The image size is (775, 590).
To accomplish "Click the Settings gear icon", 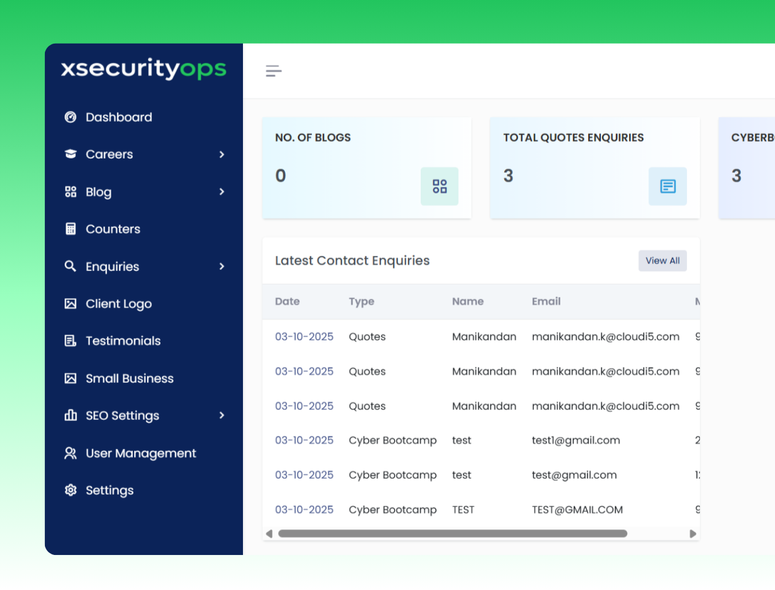I will (71, 490).
